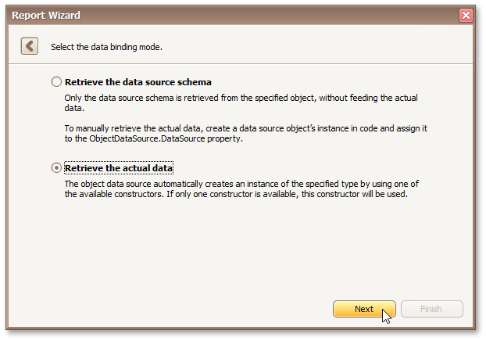Click the separator line below the heading
Image resolution: width=486 pixels, height=341 pixels.
243,63
